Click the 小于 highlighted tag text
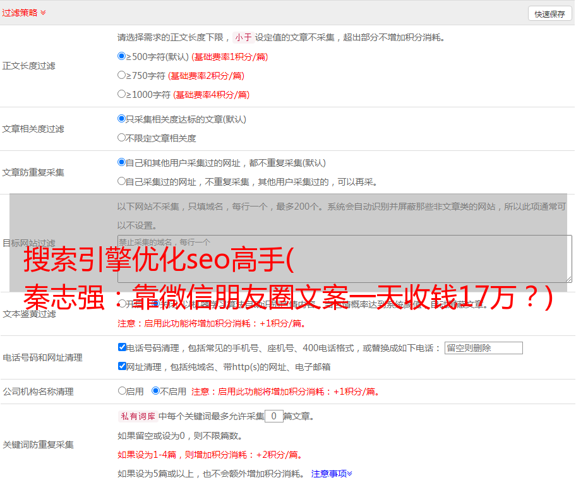The width and height of the screenshot is (576, 485). pos(243,37)
